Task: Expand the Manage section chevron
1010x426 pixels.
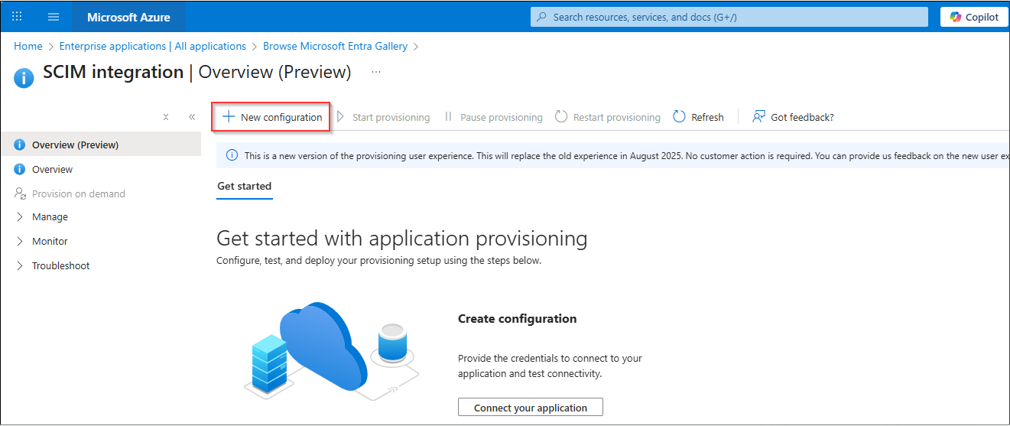Action: pos(20,217)
